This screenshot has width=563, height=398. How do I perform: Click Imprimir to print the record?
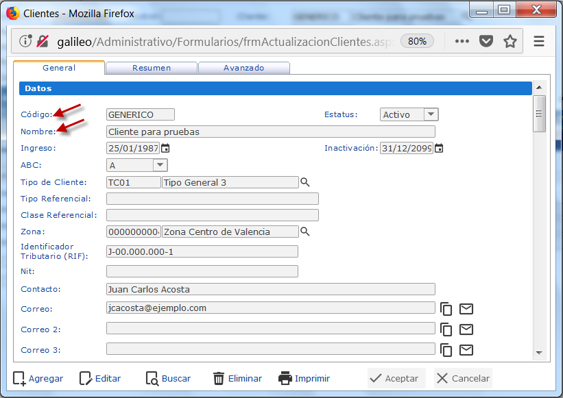coord(304,378)
